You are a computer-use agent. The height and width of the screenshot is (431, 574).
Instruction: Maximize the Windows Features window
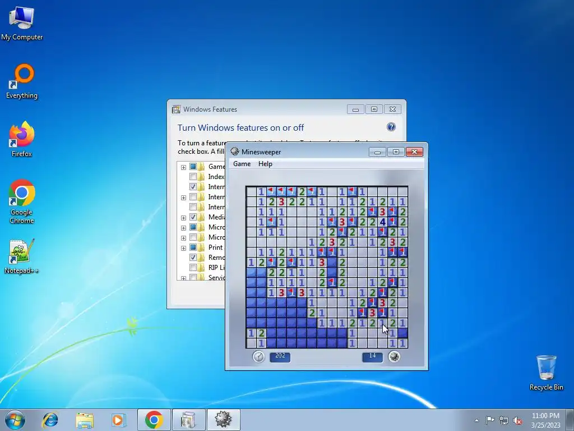(x=374, y=109)
